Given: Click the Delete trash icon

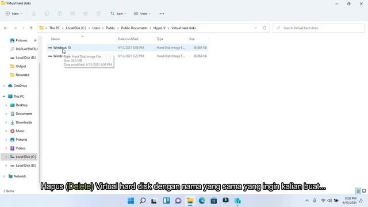Looking at the screenshot, I should 98,14.
